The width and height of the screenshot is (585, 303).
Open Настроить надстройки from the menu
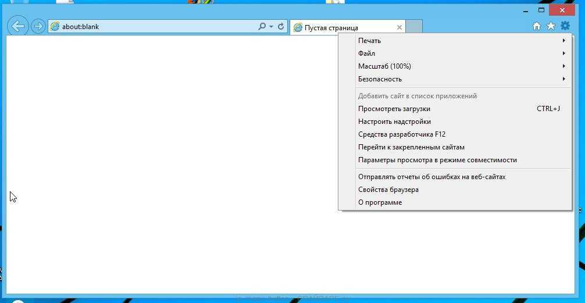(x=394, y=122)
